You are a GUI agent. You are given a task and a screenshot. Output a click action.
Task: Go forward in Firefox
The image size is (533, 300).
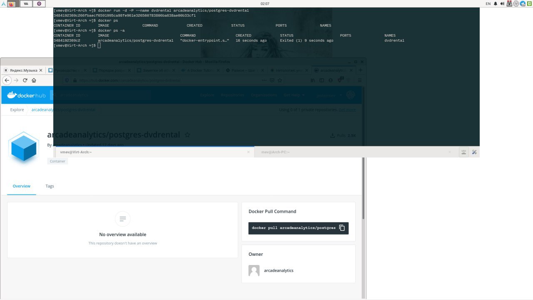pos(16,80)
